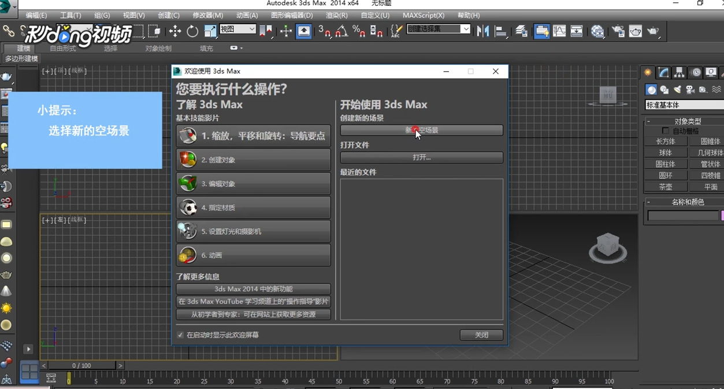Click the sun light icon in left toolbar
This screenshot has width=724, height=389.
click(6, 308)
